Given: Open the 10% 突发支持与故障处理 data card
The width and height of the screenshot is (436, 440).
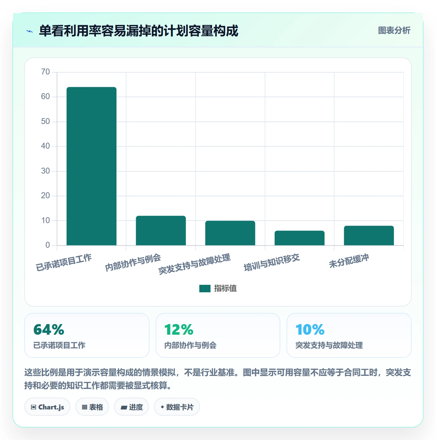Looking at the screenshot, I should pyautogui.click(x=349, y=335).
